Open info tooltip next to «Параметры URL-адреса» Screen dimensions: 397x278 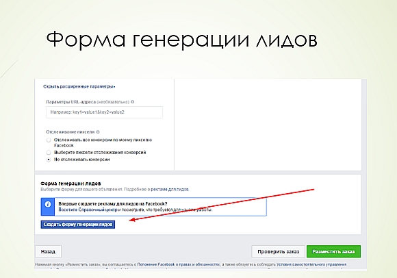132,102
